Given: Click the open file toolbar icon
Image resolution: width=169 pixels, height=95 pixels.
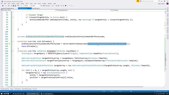Looking at the screenshot, I should [11, 6].
